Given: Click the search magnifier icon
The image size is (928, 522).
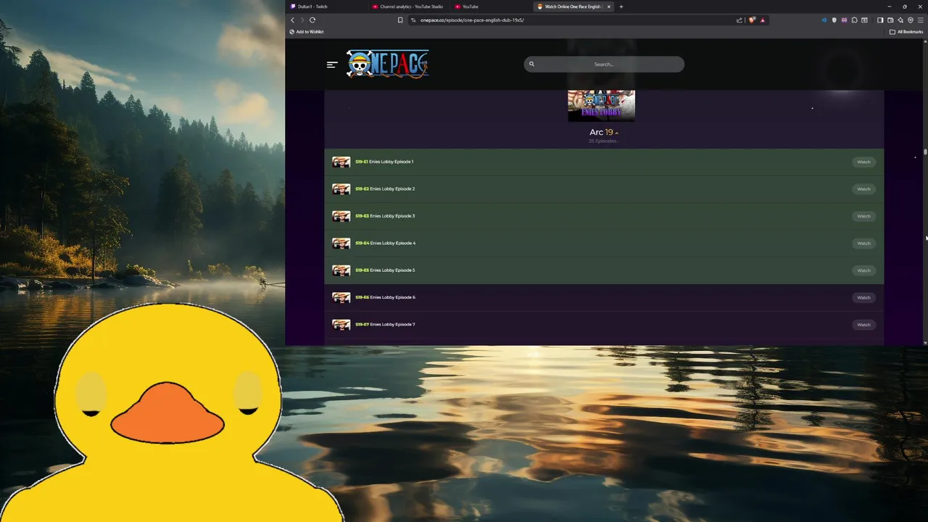Looking at the screenshot, I should pyautogui.click(x=531, y=64).
